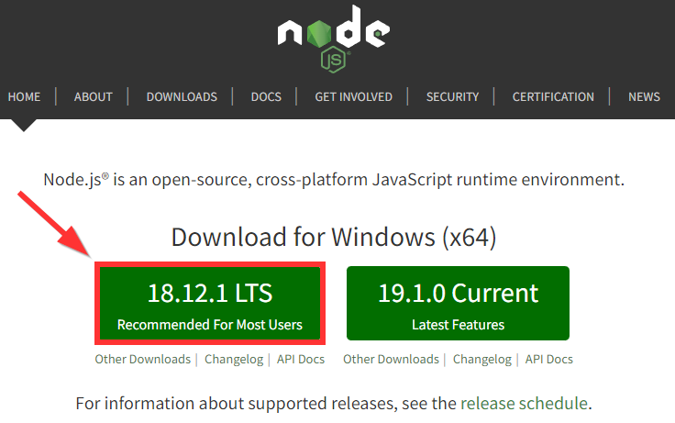This screenshot has height=423, width=675.
Task: Download the 19.1.0 Current version
Action: (458, 303)
